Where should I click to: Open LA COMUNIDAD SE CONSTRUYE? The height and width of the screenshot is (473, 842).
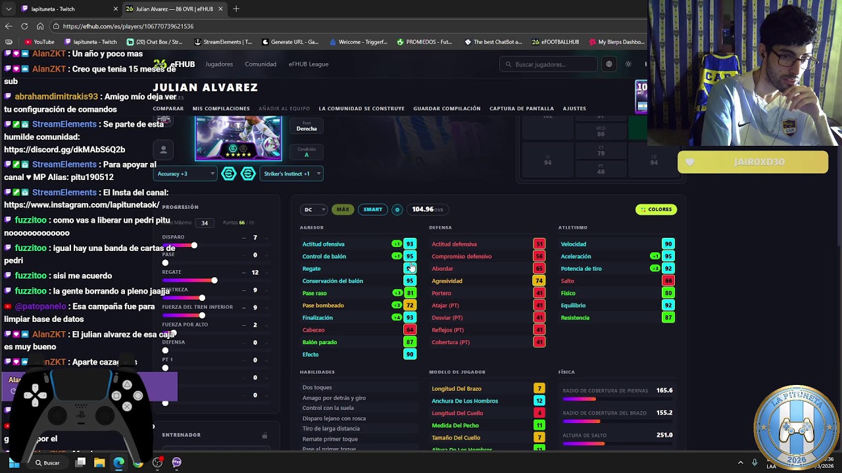tap(362, 108)
